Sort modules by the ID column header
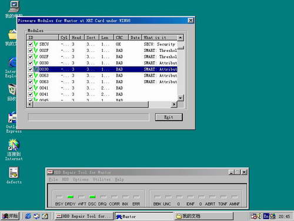This screenshot has width=294, height=221. (42, 37)
